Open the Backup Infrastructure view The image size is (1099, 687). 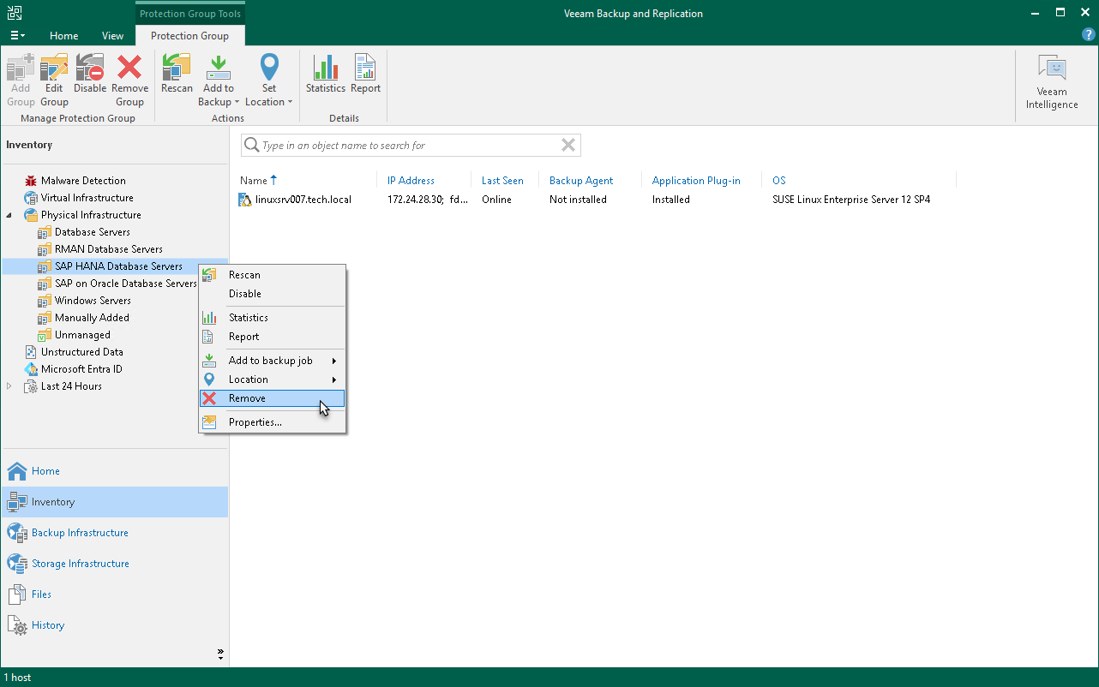[x=80, y=533]
